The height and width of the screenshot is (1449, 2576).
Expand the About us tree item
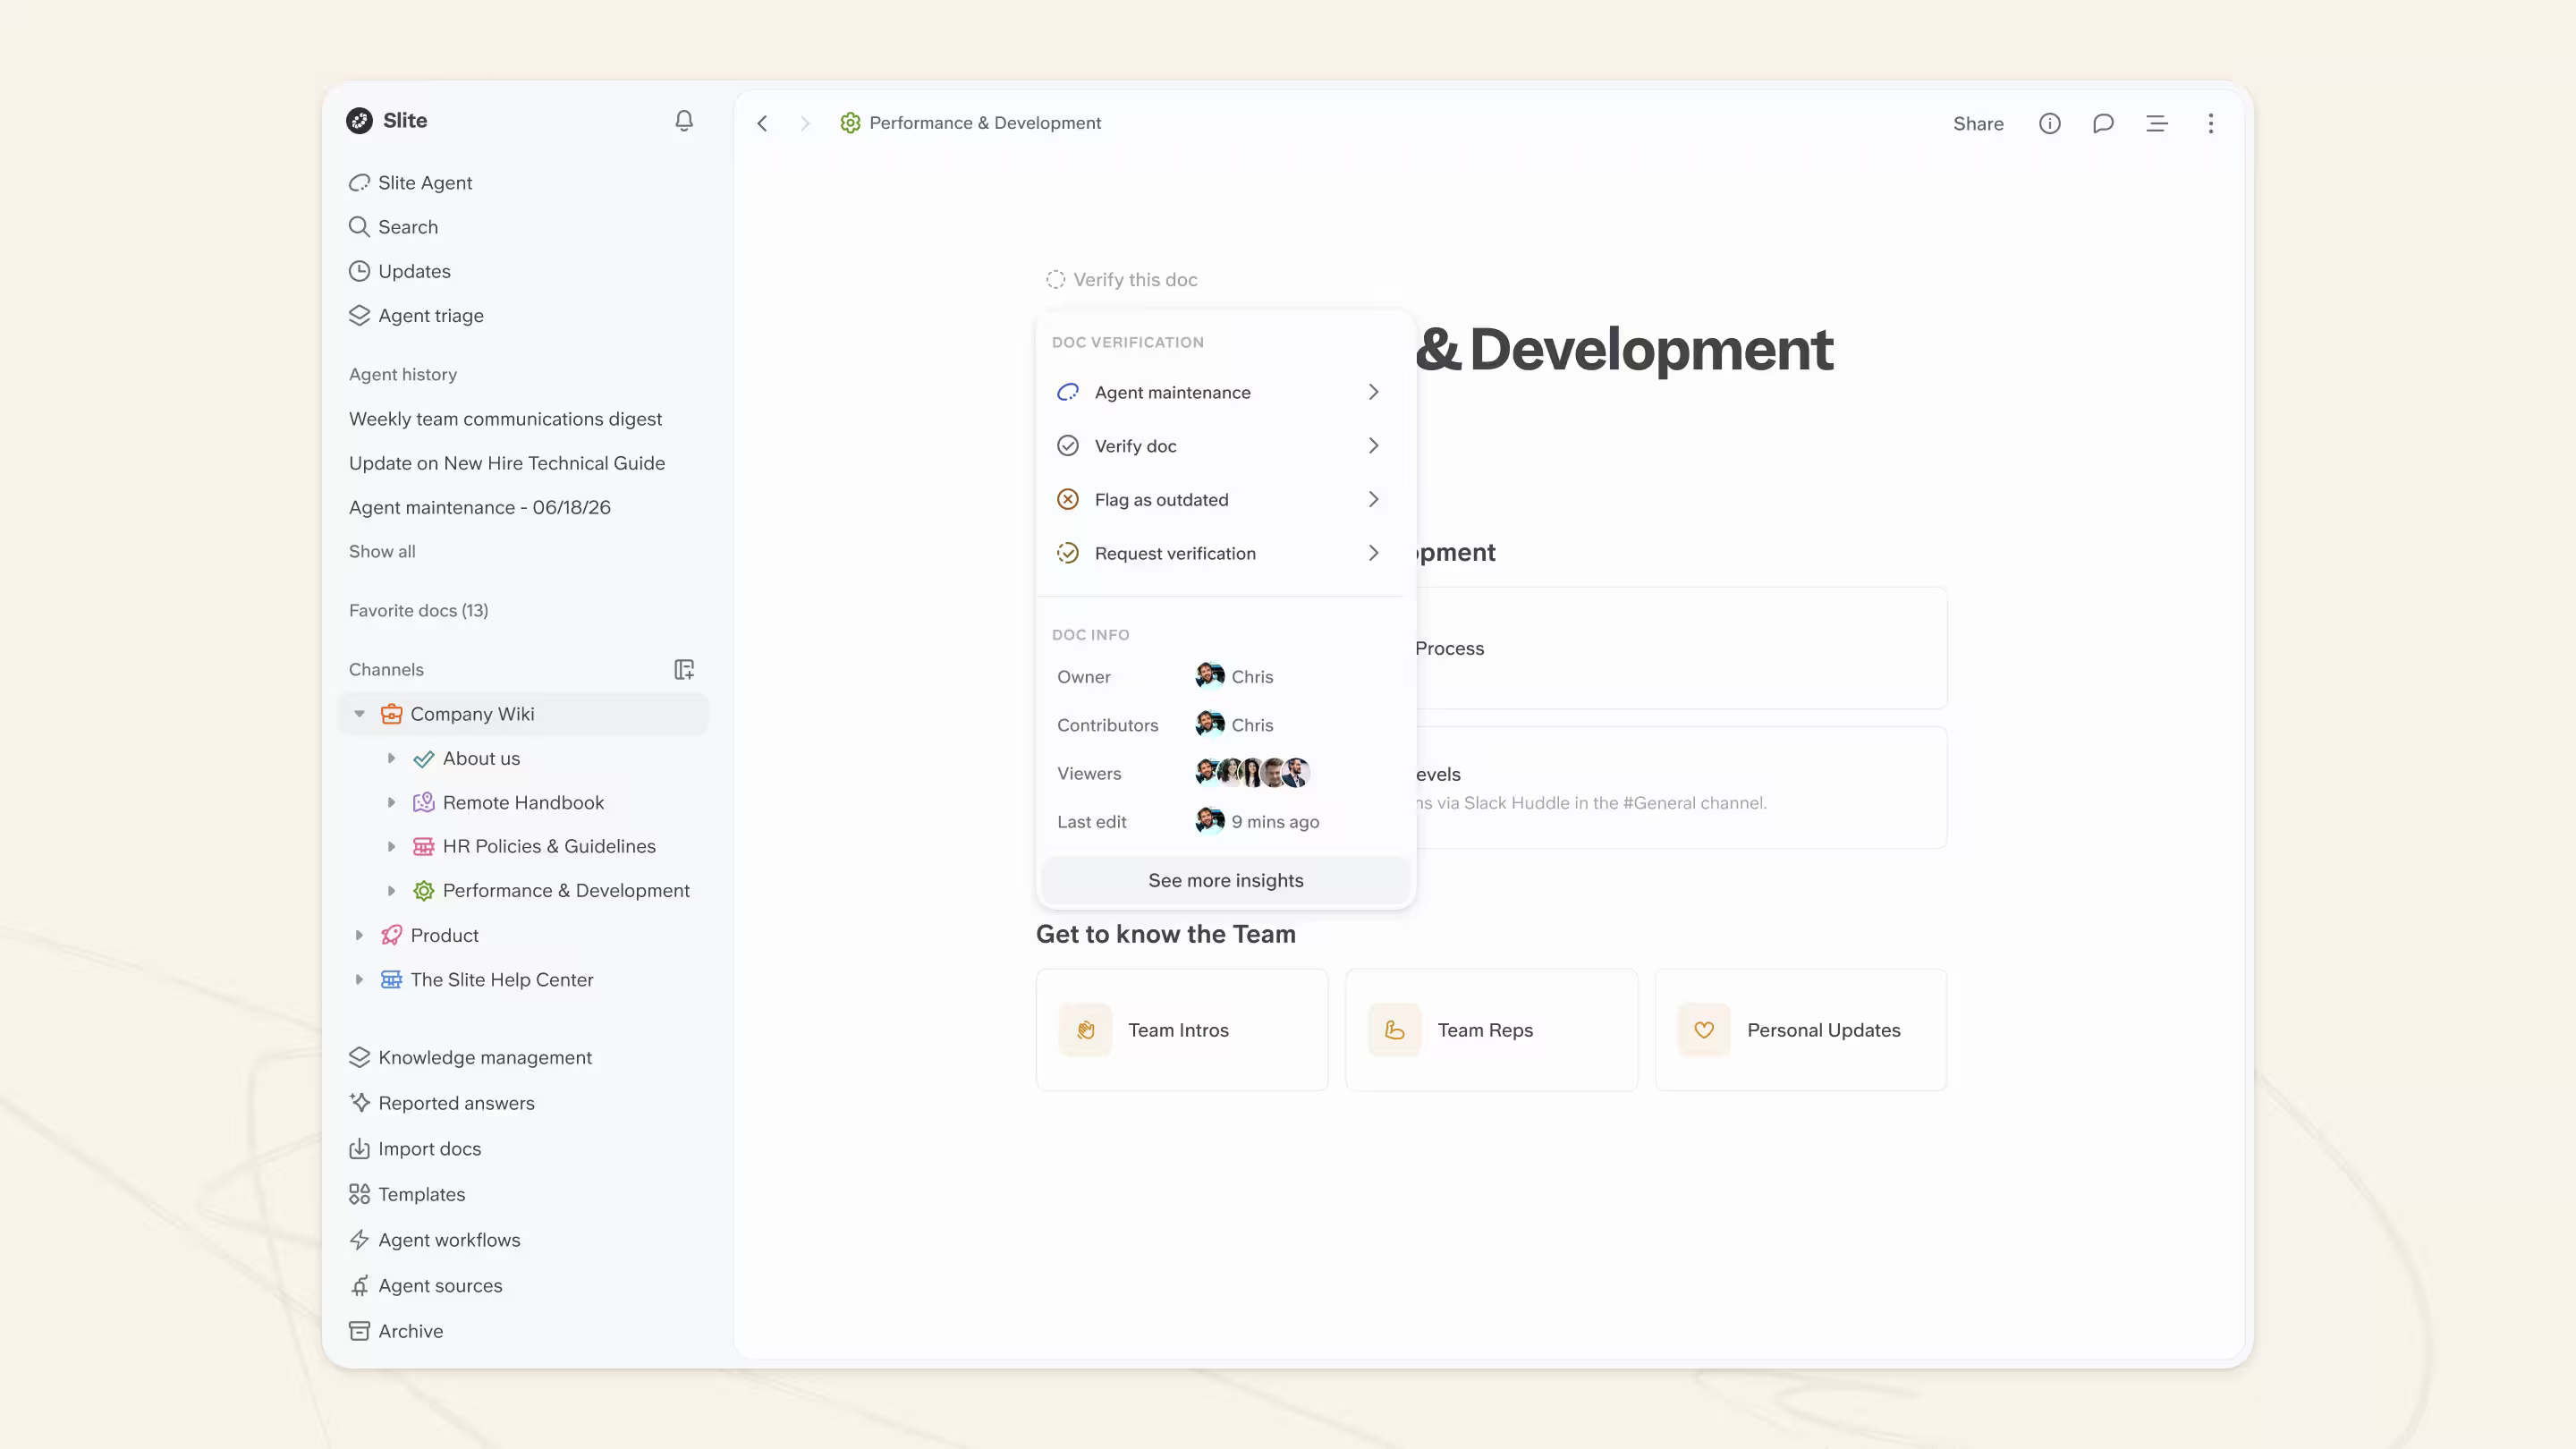(x=392, y=758)
